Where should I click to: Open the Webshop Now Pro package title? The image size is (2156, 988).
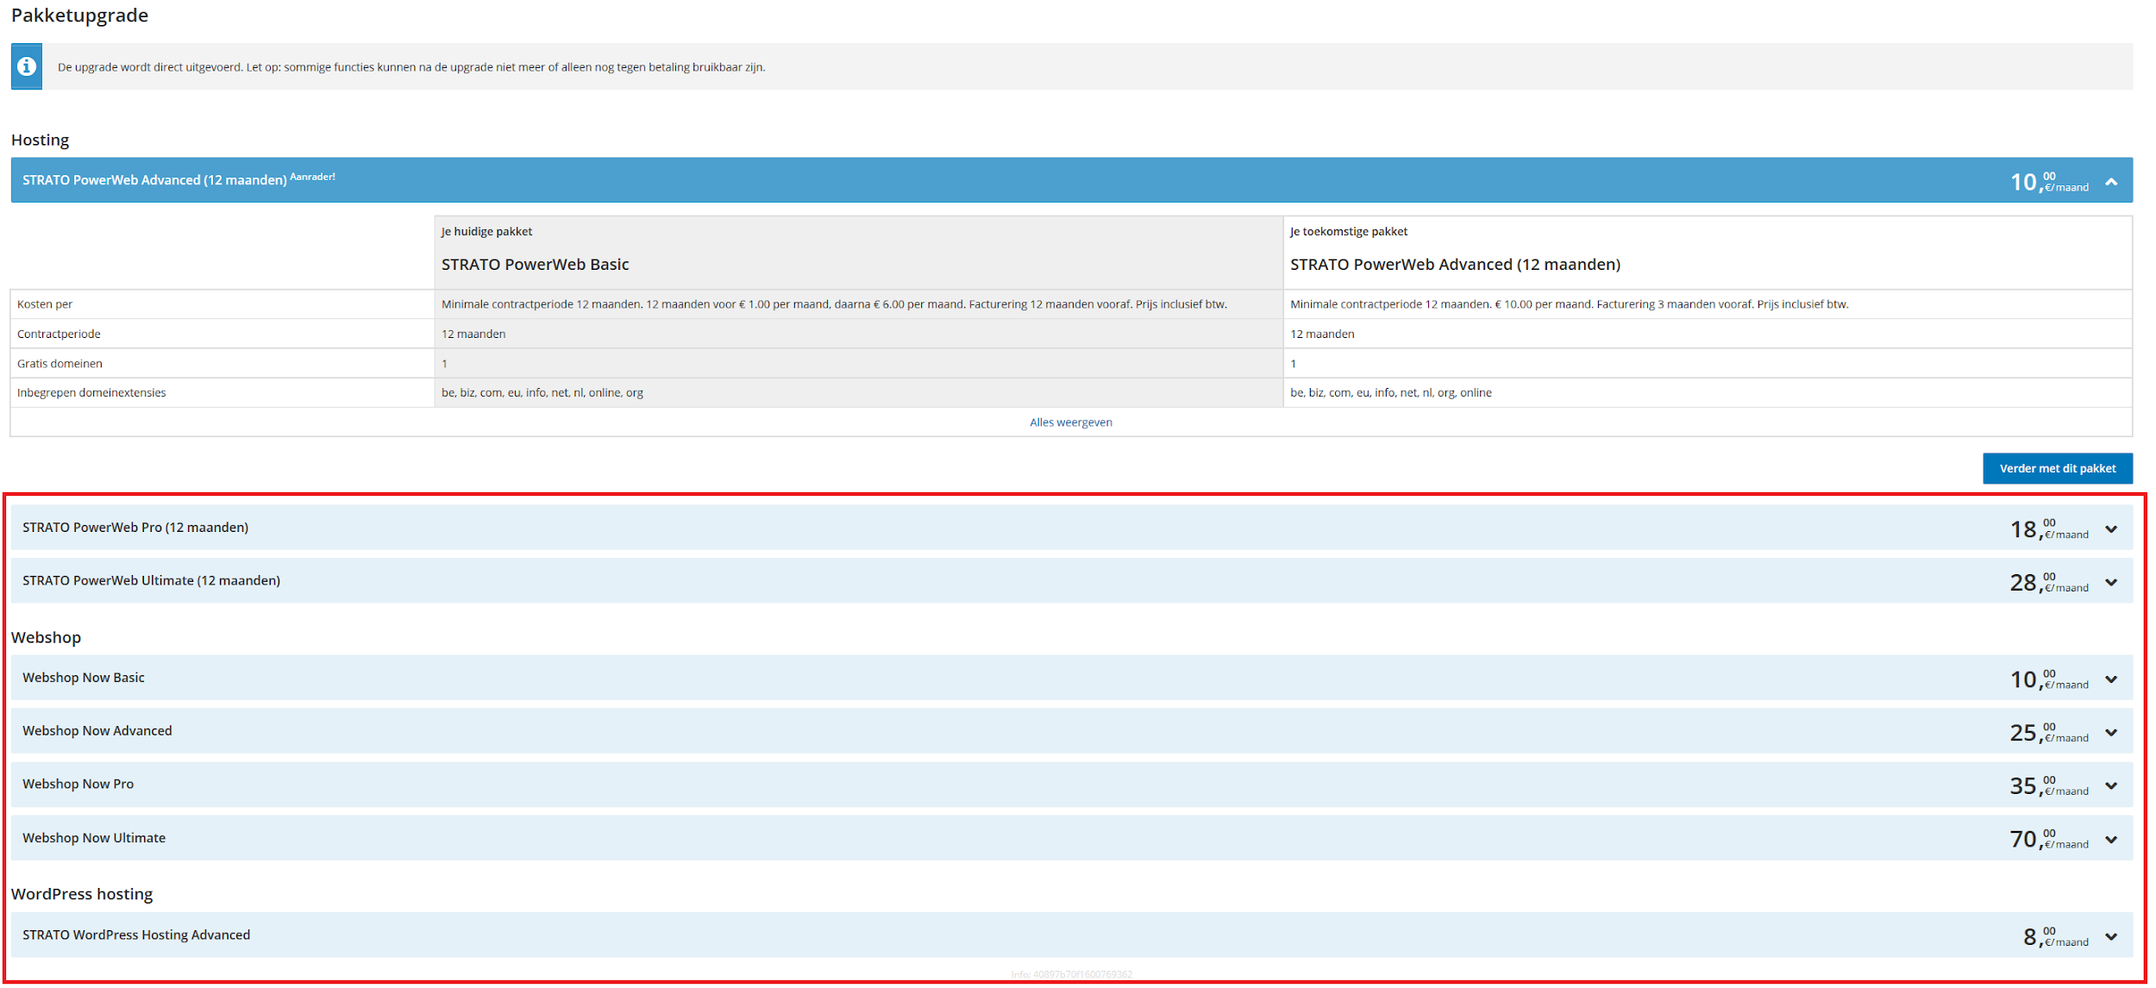78,785
